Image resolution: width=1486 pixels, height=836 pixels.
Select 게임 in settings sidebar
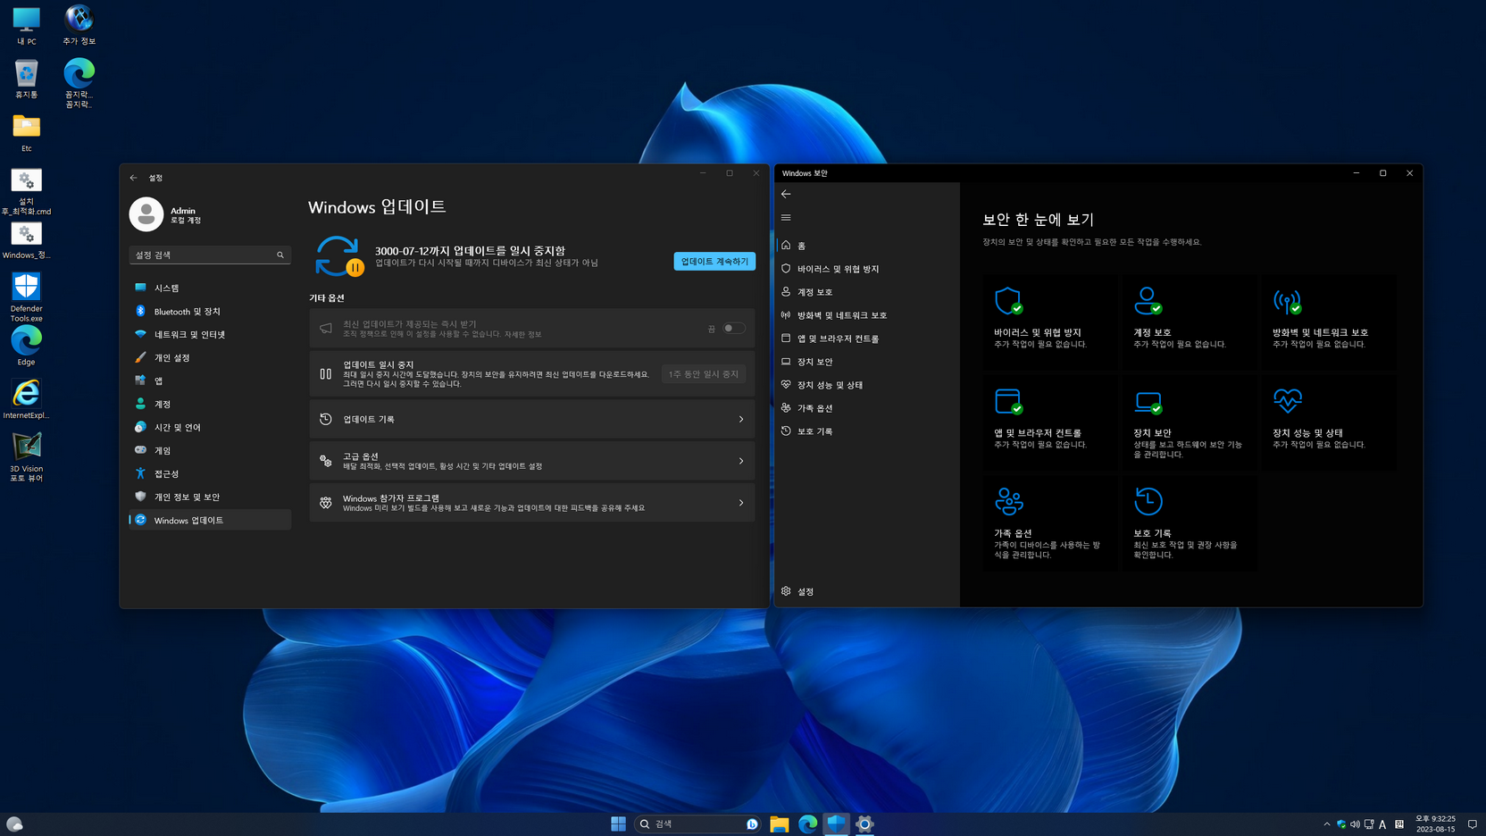[x=210, y=450]
